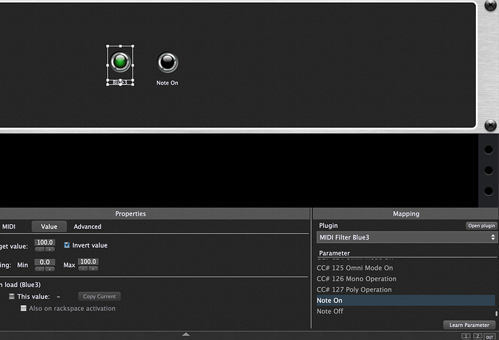Select the Note On parameter row
The image size is (499, 340).
(x=406, y=300)
